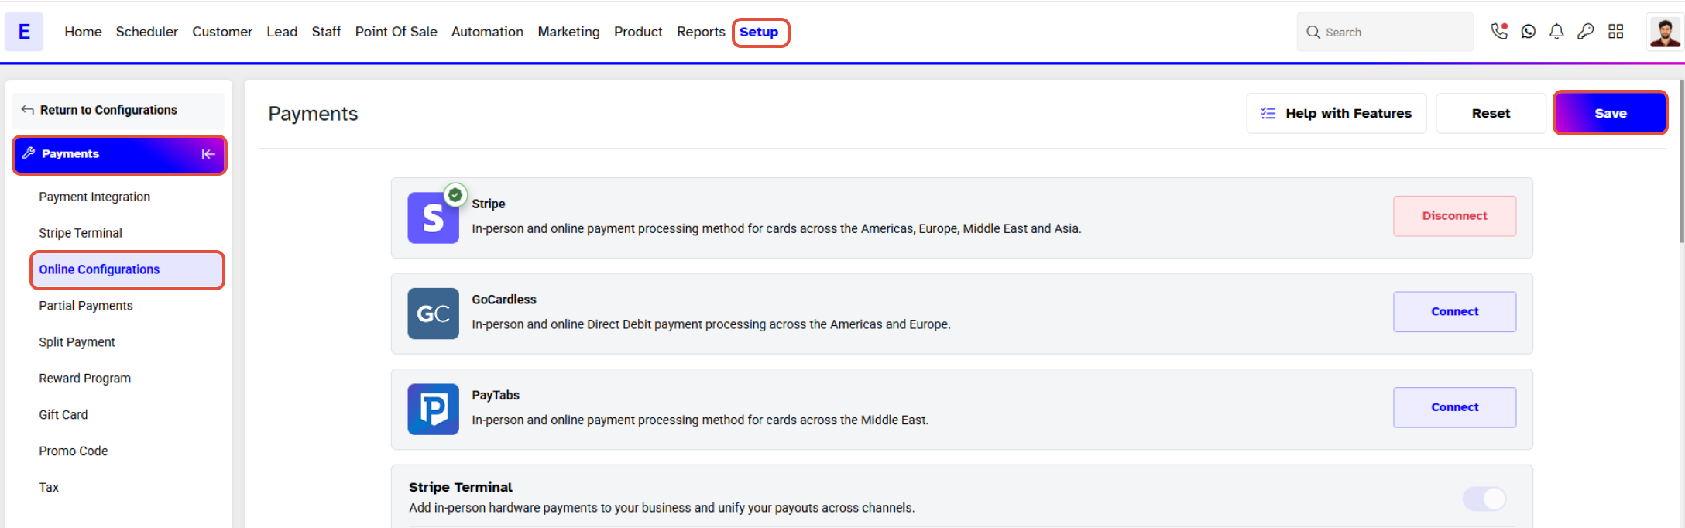Connect the GoCardless integration
Screen dimensions: 1685x528
click(x=1454, y=312)
